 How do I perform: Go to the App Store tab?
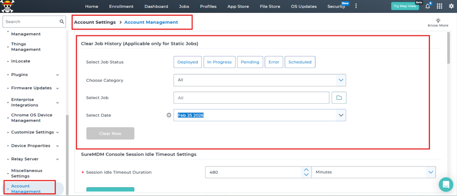click(238, 7)
